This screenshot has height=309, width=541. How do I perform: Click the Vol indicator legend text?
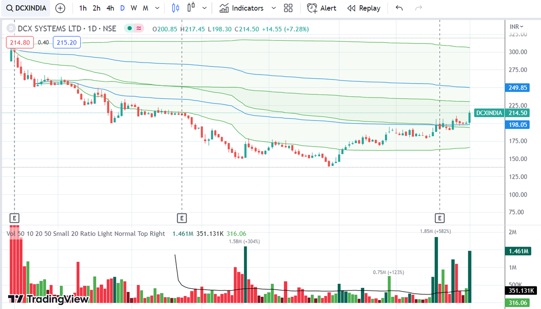(x=86, y=234)
